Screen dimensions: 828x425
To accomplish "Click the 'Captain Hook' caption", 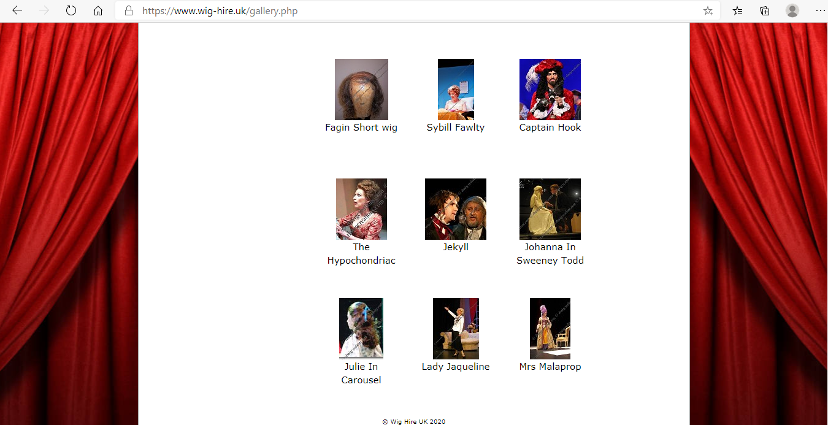I will tap(550, 128).
